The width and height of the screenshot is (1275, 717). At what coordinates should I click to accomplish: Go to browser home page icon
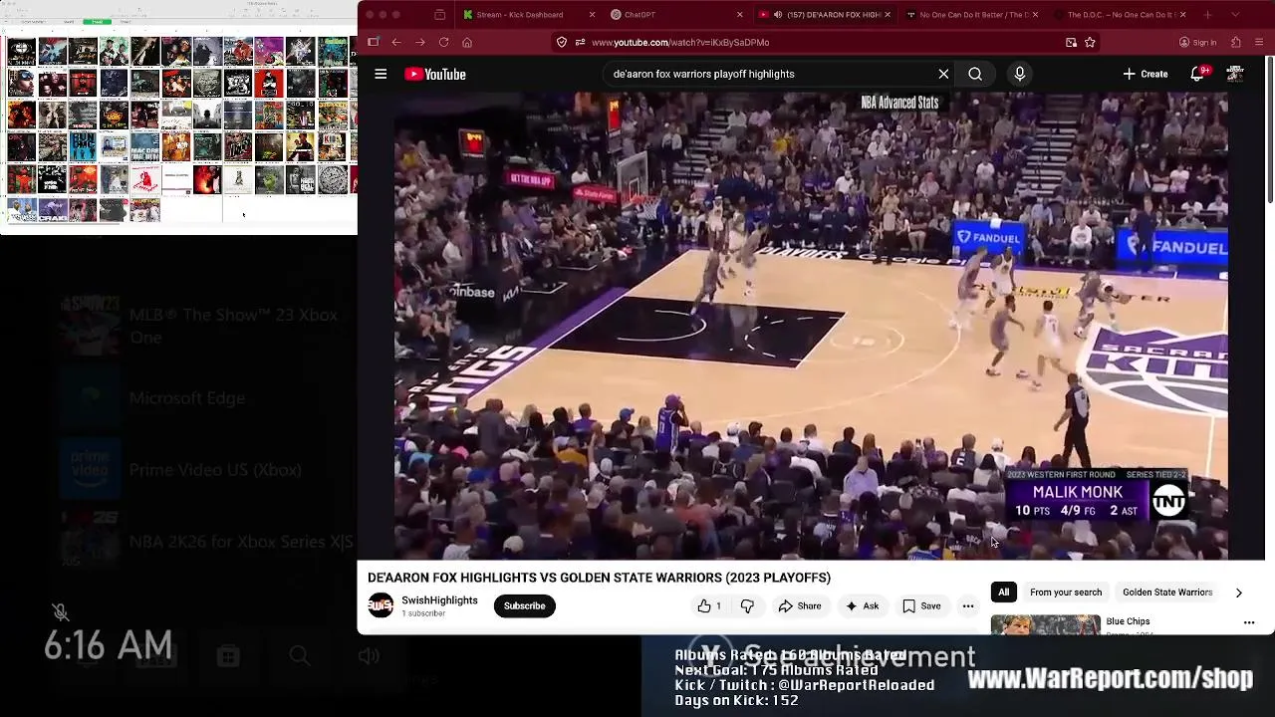467,42
